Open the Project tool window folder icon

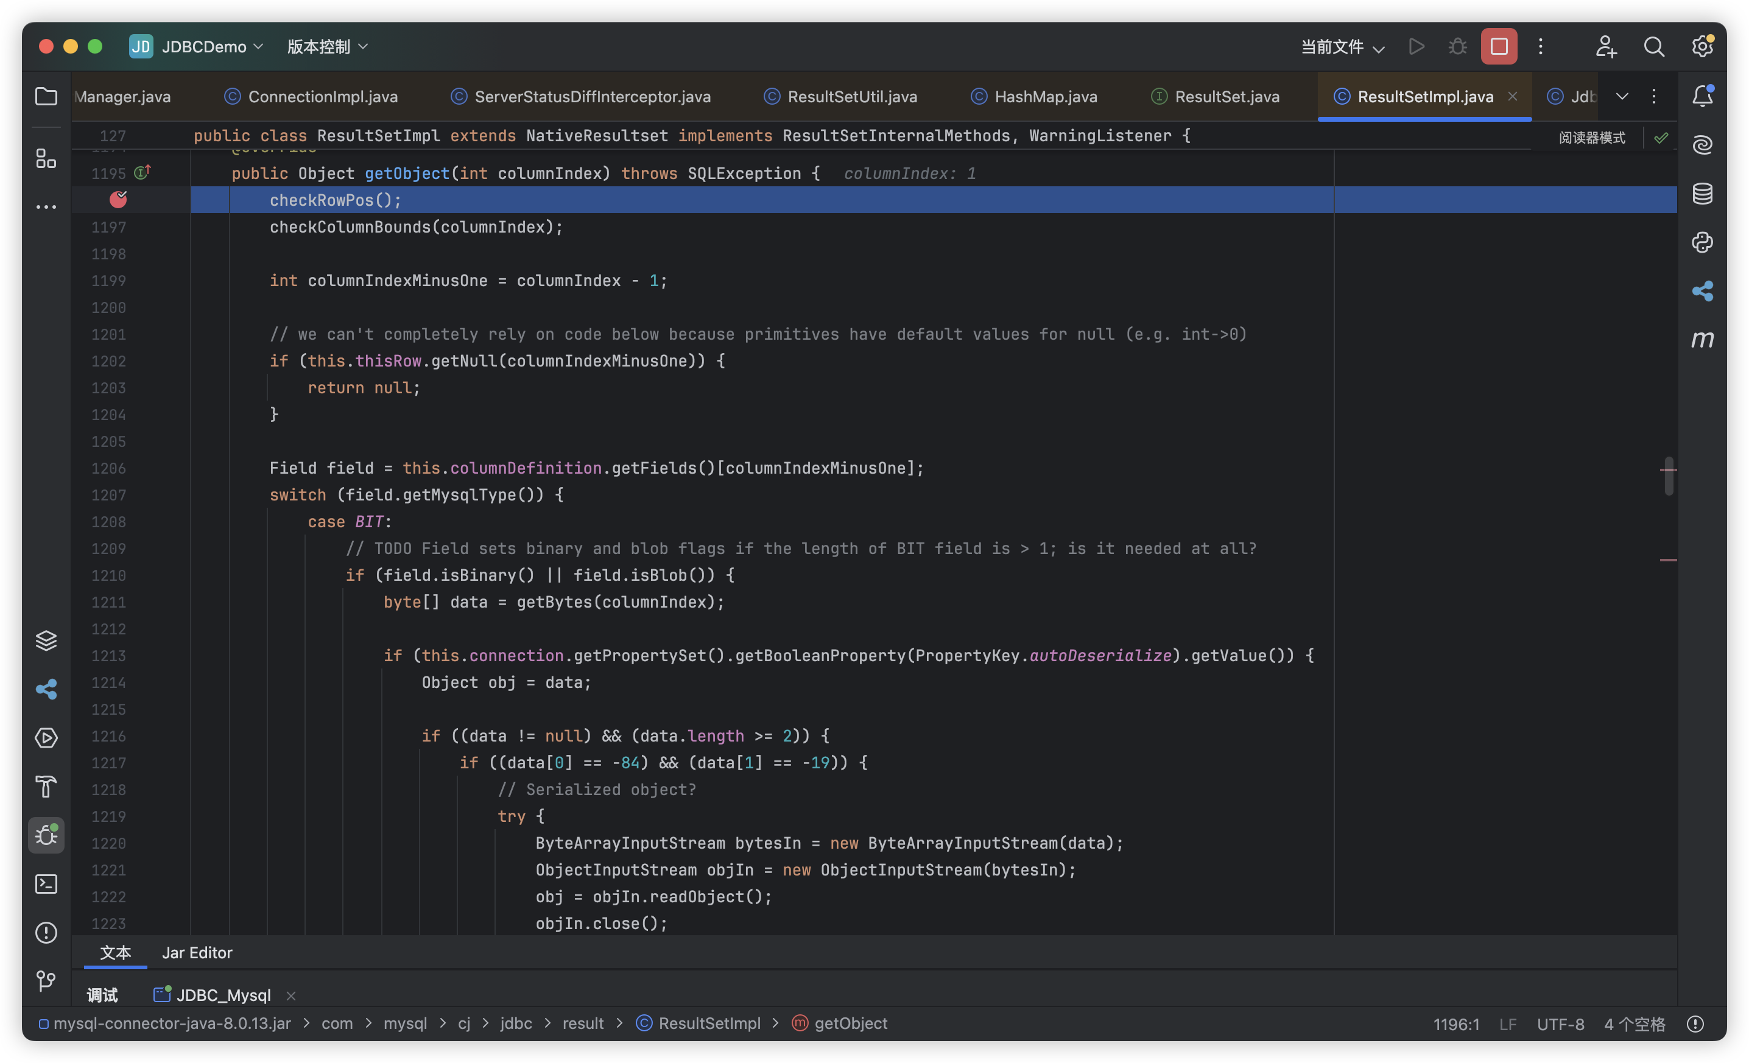[46, 97]
